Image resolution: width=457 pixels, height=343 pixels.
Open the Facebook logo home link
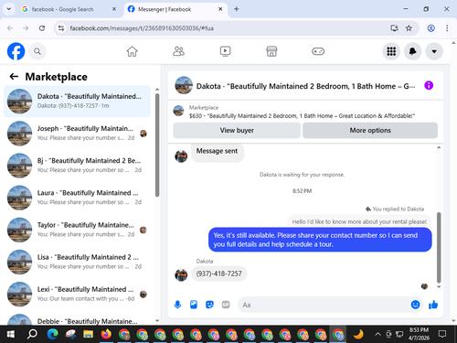[16, 51]
